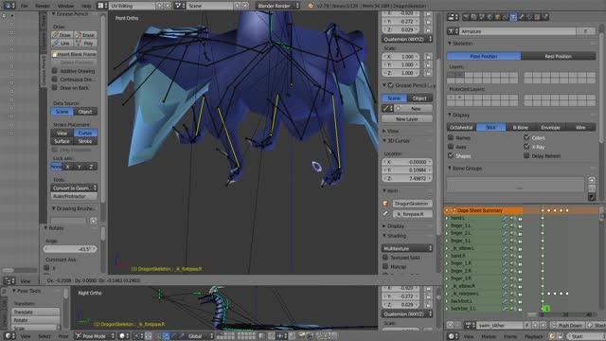Click the Rotate Angle value field
The image size is (606, 341).
(x=70, y=249)
